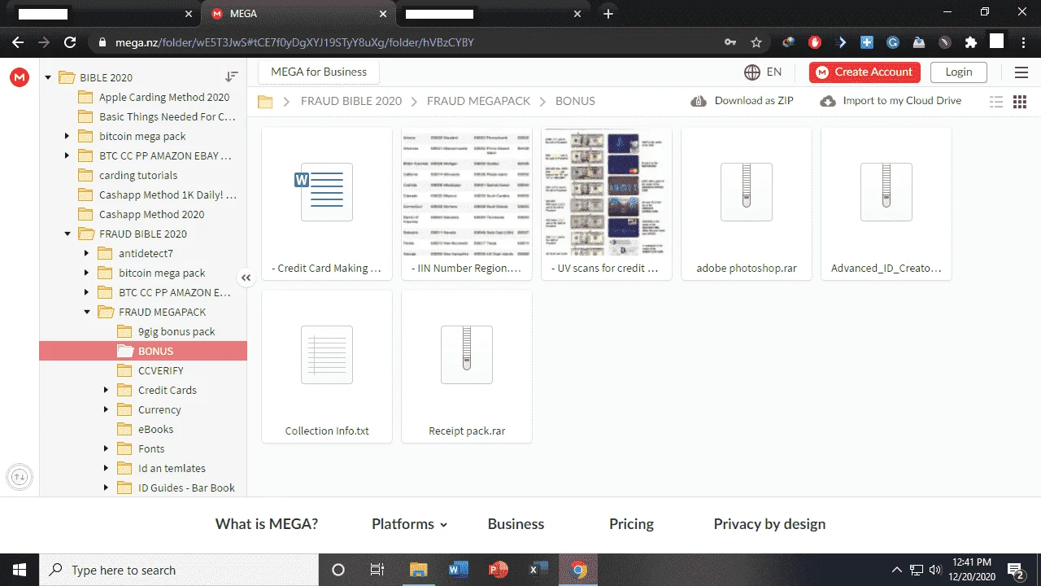Open a new browser tab
The width and height of the screenshot is (1041, 586).
point(608,14)
